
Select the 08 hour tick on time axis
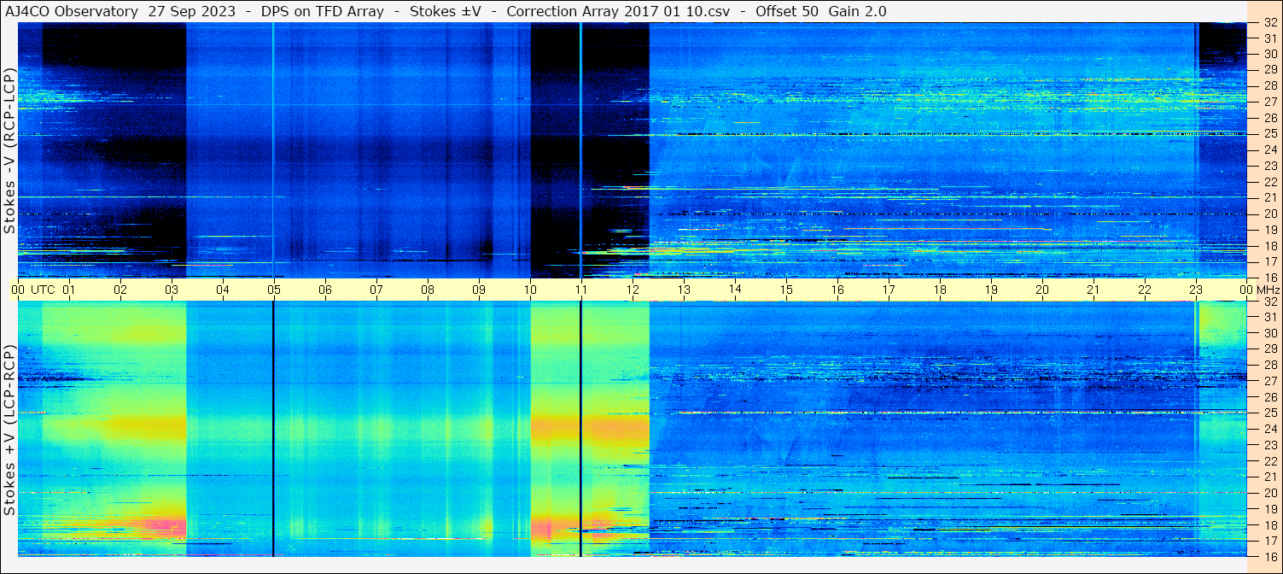pyautogui.click(x=428, y=290)
